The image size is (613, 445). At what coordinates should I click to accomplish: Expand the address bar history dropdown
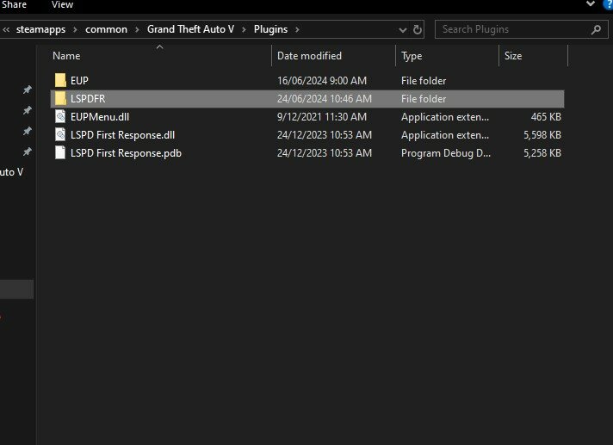(402, 29)
